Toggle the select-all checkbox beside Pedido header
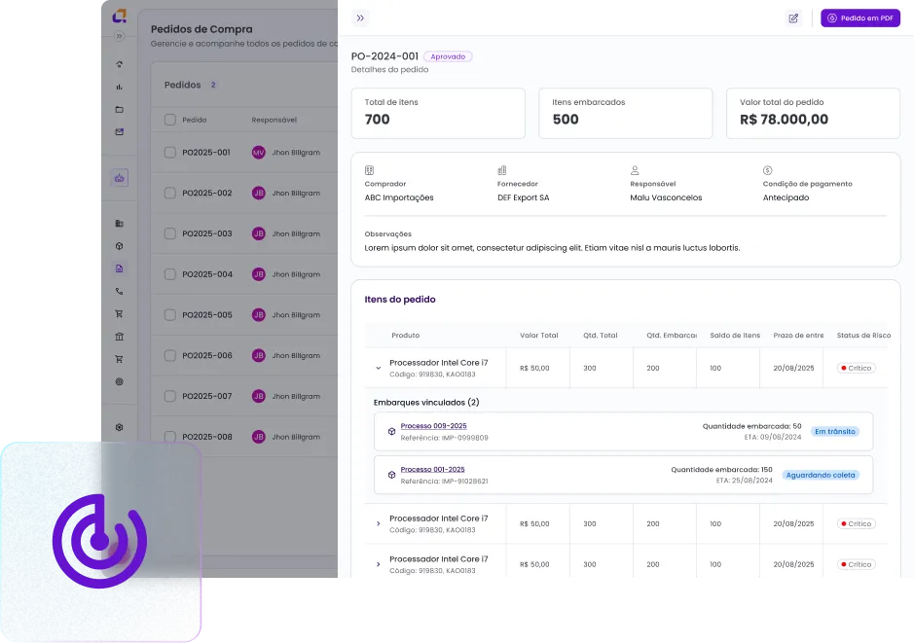The width and height of the screenshot is (914, 644). [170, 120]
